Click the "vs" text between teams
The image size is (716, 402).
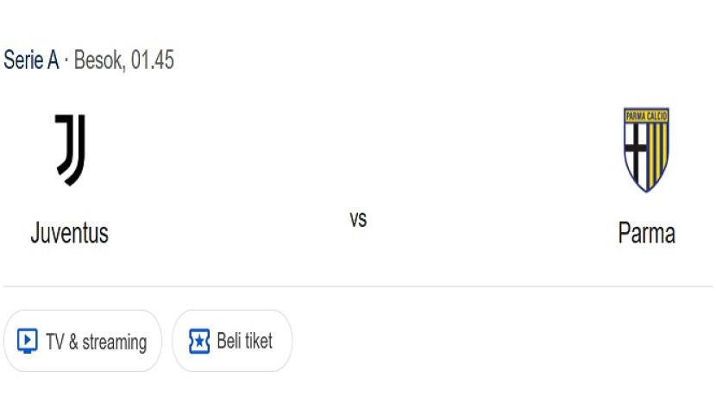[358, 219]
